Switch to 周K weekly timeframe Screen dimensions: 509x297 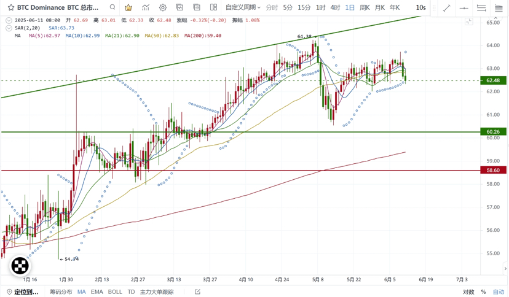click(365, 7)
